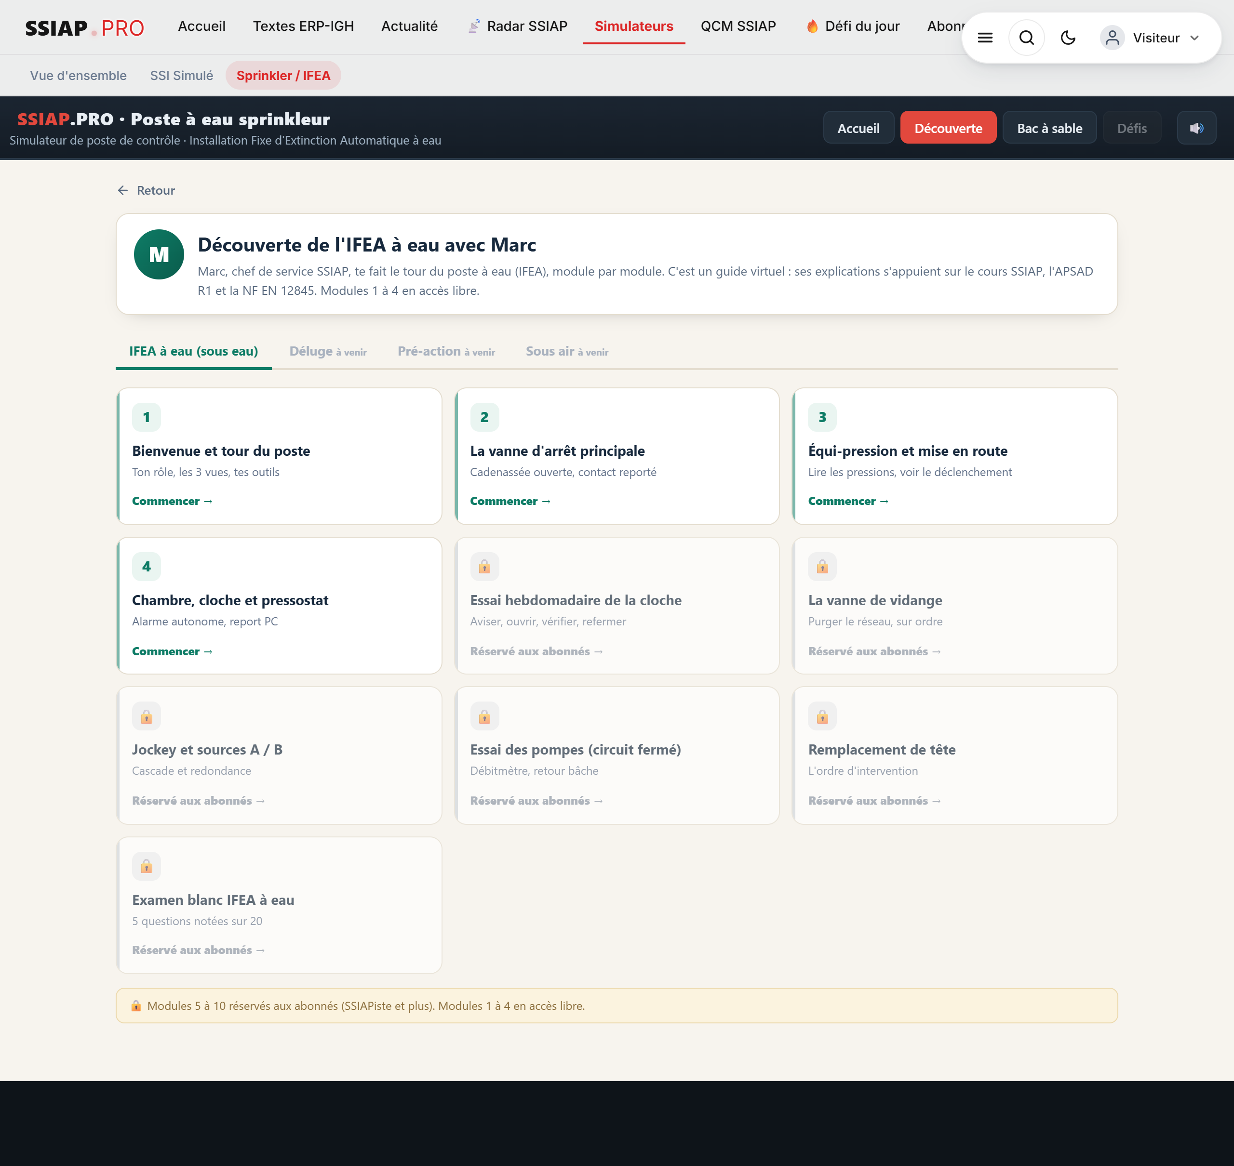The image size is (1234, 1166).
Task: Open the Radar SSIAP nav item
Action: pos(517,26)
